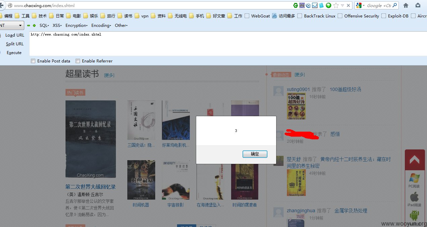Click 更多 link beside 超星读书
427x227 pixels.
[x=109, y=75]
